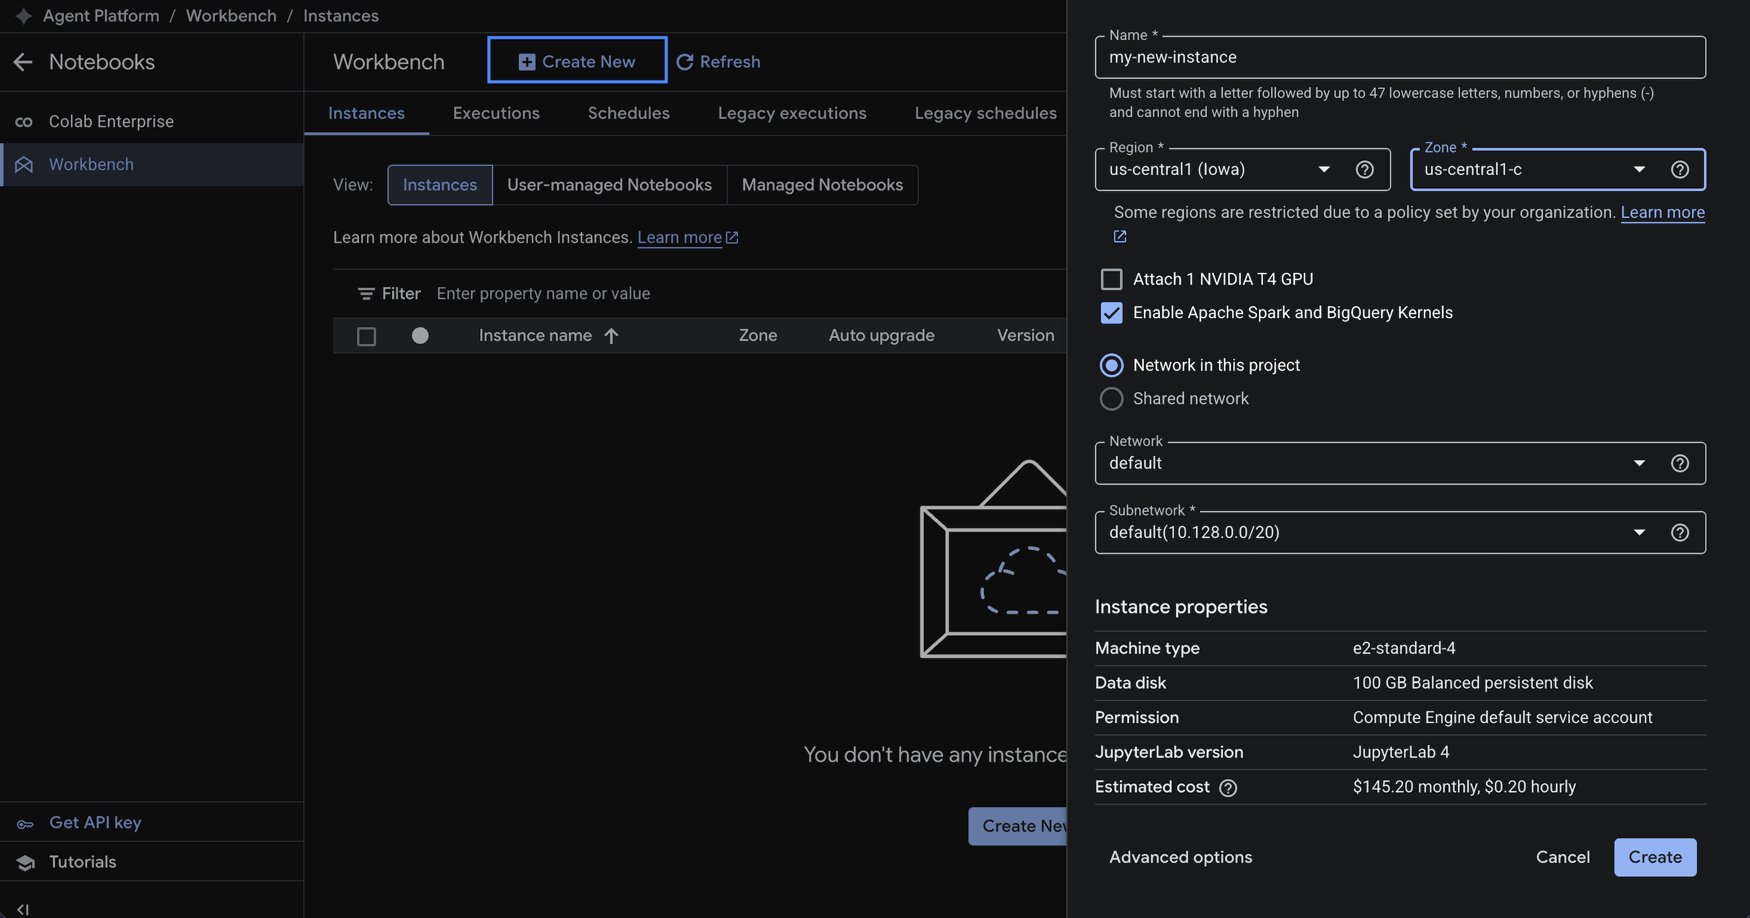Image resolution: width=1750 pixels, height=918 pixels.
Task: Expand the Subnetwork dropdown
Action: 1400,532
